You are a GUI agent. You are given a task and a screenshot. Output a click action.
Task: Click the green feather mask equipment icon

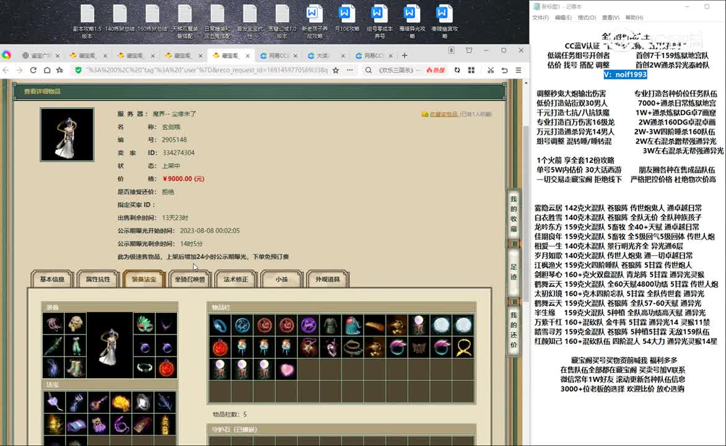(145, 324)
